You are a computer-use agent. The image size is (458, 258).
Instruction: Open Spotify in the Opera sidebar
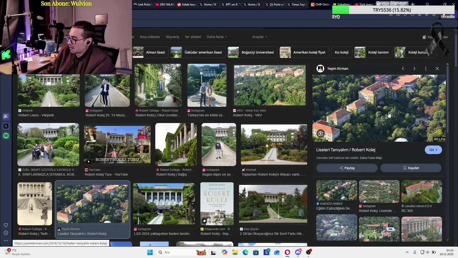tap(6, 136)
